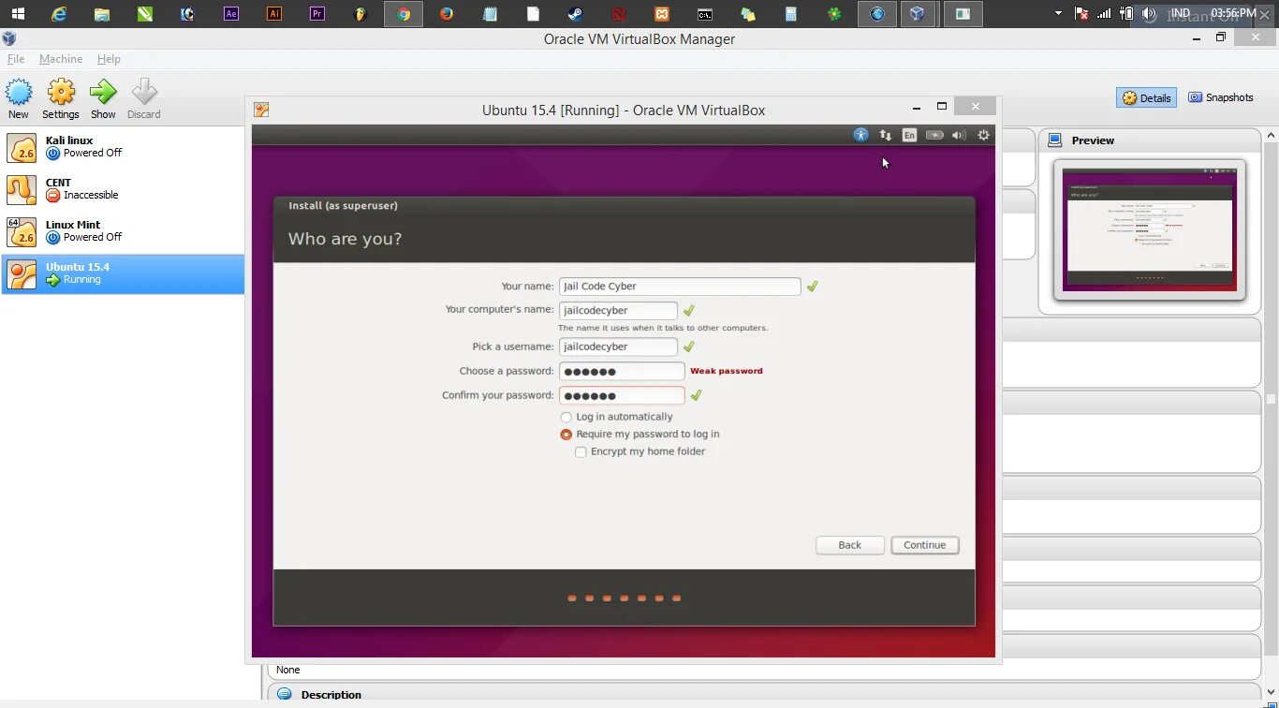Click the Action Center flag tray icon

[x=1081, y=14]
